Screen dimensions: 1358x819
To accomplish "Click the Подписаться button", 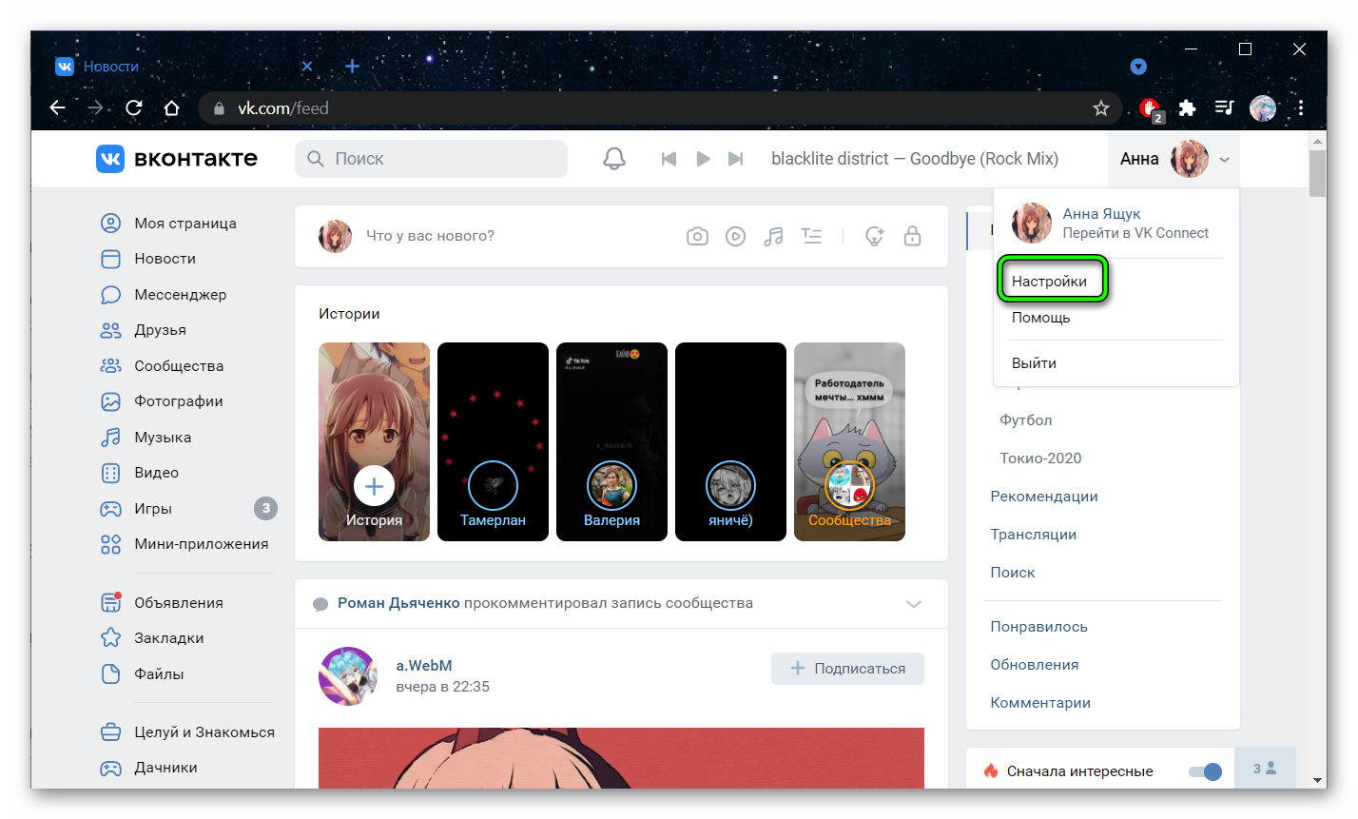I will tap(847, 669).
